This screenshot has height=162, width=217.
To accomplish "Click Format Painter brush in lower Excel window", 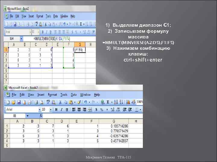I will click(79, 102).
